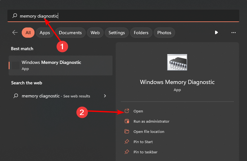
Task: Click the Windows Memory Diagnostic chip thumbnail
Action: tap(177, 62)
